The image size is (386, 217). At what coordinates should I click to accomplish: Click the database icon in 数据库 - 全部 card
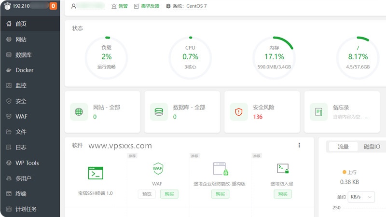(159, 112)
